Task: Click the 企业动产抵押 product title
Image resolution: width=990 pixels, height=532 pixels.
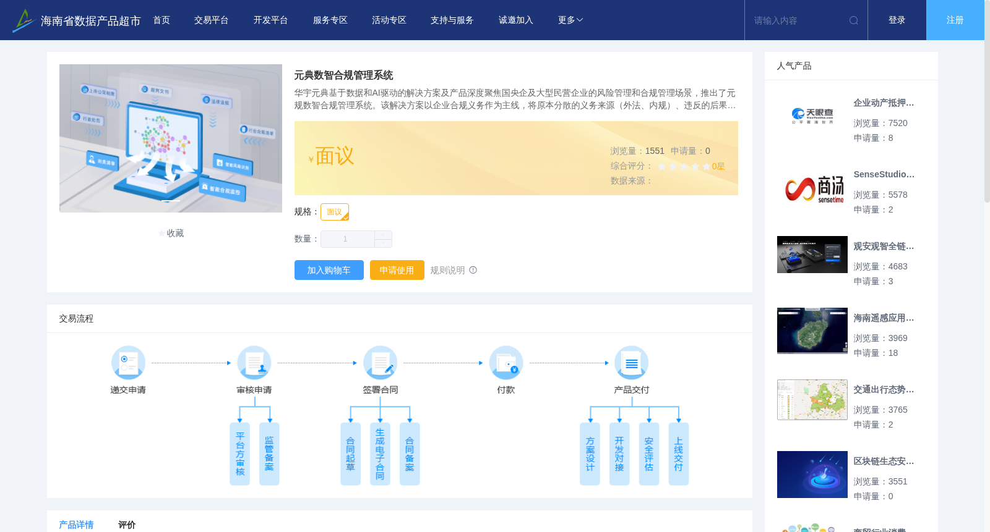Action: pos(884,103)
